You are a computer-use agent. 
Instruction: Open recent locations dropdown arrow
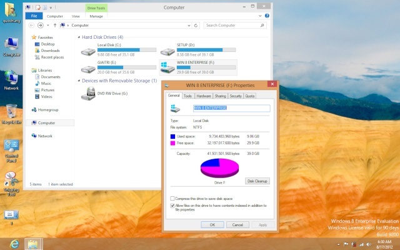(48, 25)
